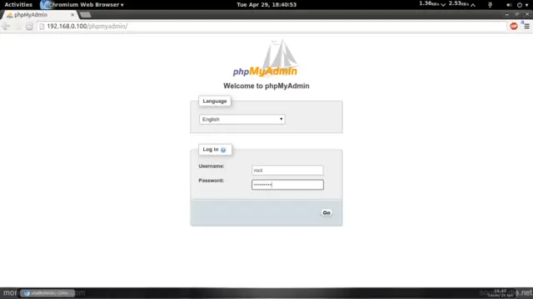Click the Password label
The image size is (533, 299).
point(211,180)
